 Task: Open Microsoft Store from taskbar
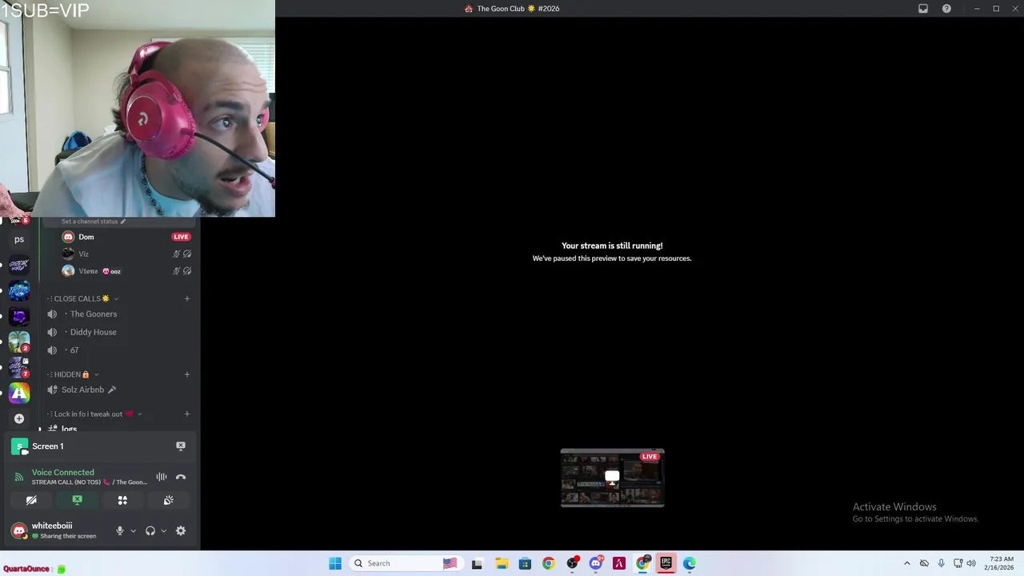[525, 563]
